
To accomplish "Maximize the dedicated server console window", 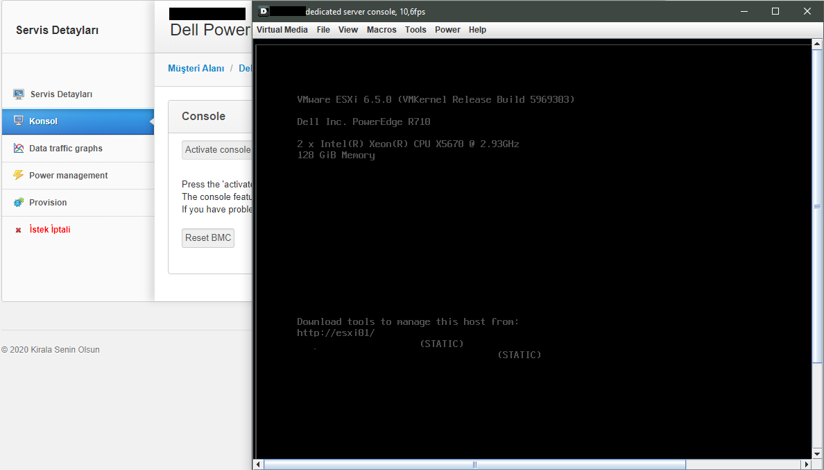I will pos(775,11).
